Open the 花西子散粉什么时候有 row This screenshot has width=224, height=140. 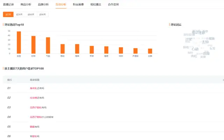[x=114, y=117]
